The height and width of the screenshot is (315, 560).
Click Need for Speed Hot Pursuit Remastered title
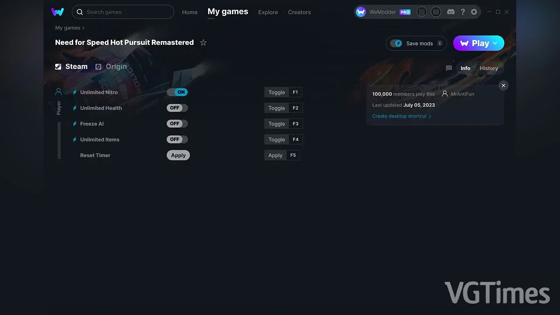pos(125,42)
